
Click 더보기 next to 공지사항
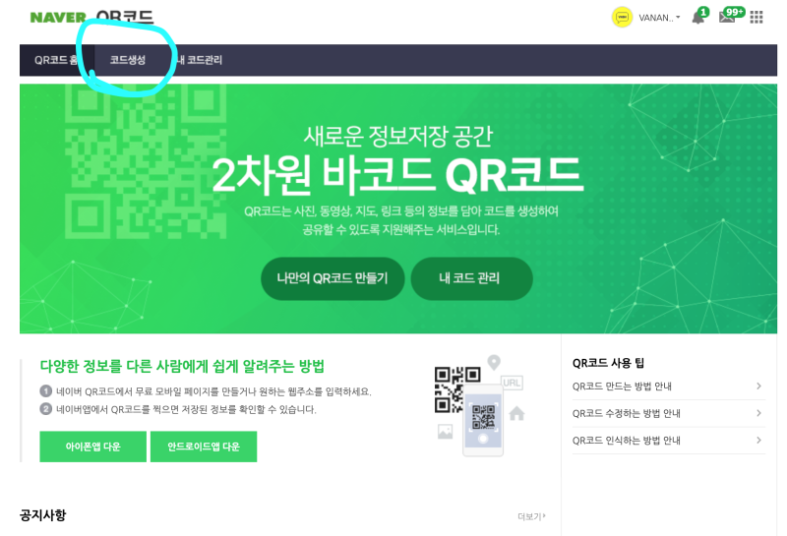(531, 516)
